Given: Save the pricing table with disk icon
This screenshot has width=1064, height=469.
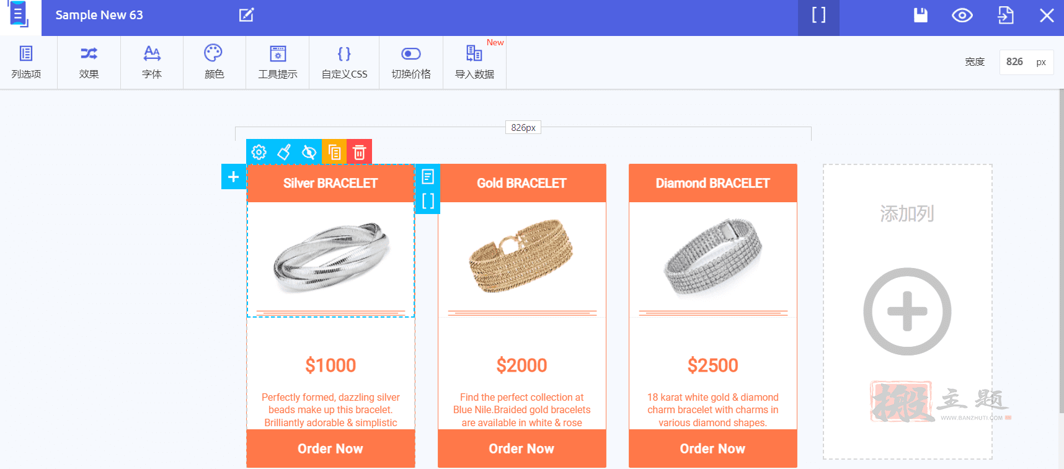Looking at the screenshot, I should [921, 15].
